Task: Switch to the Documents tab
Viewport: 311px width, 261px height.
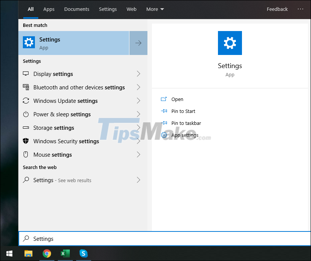Action: 77,9
